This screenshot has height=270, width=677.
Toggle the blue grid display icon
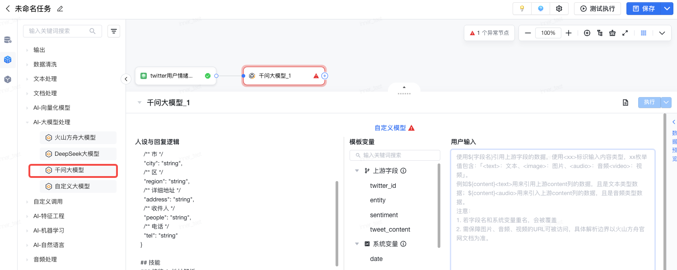(644, 33)
